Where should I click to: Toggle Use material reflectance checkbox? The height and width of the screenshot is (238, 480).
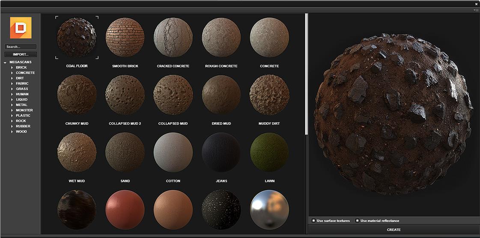click(x=357, y=220)
